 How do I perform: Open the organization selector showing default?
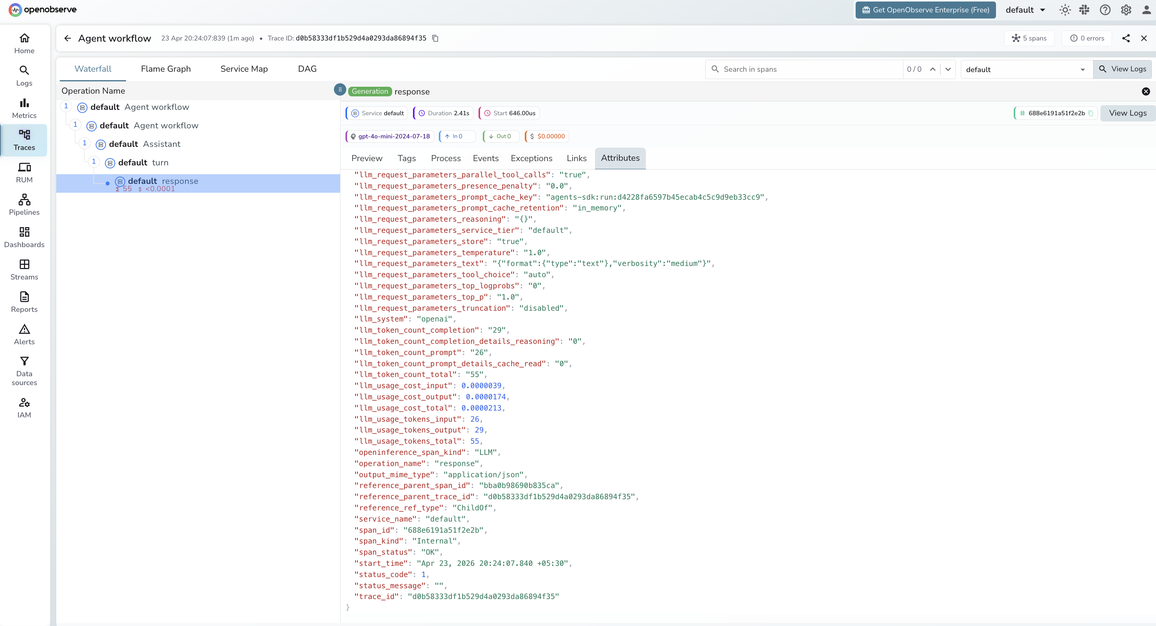point(1026,10)
